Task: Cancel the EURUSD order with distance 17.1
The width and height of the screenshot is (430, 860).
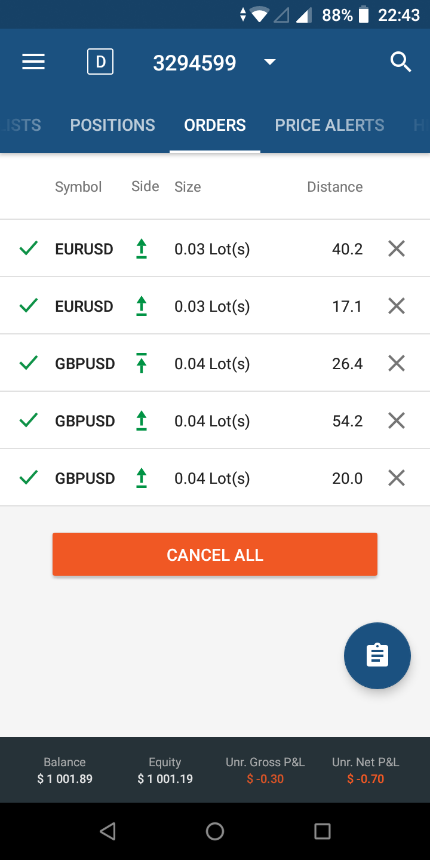Action: pos(397,306)
